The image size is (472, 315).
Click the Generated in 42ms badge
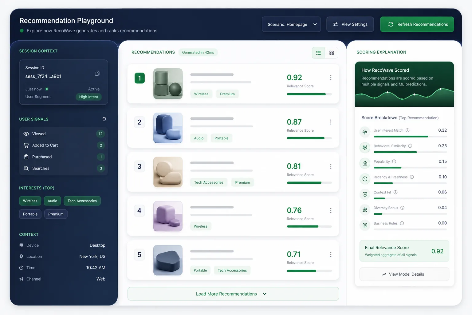(198, 53)
